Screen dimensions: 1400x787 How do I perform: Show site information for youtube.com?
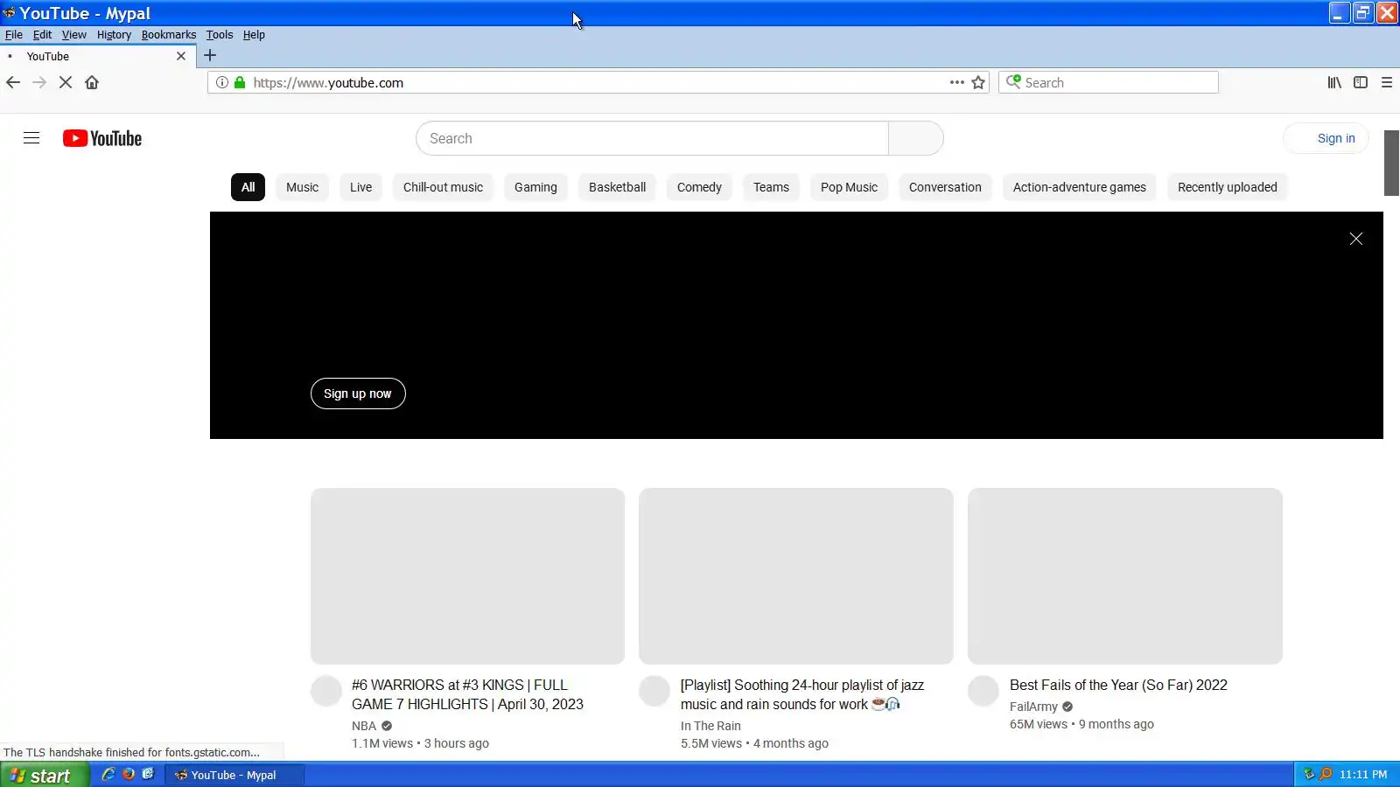pyautogui.click(x=222, y=82)
